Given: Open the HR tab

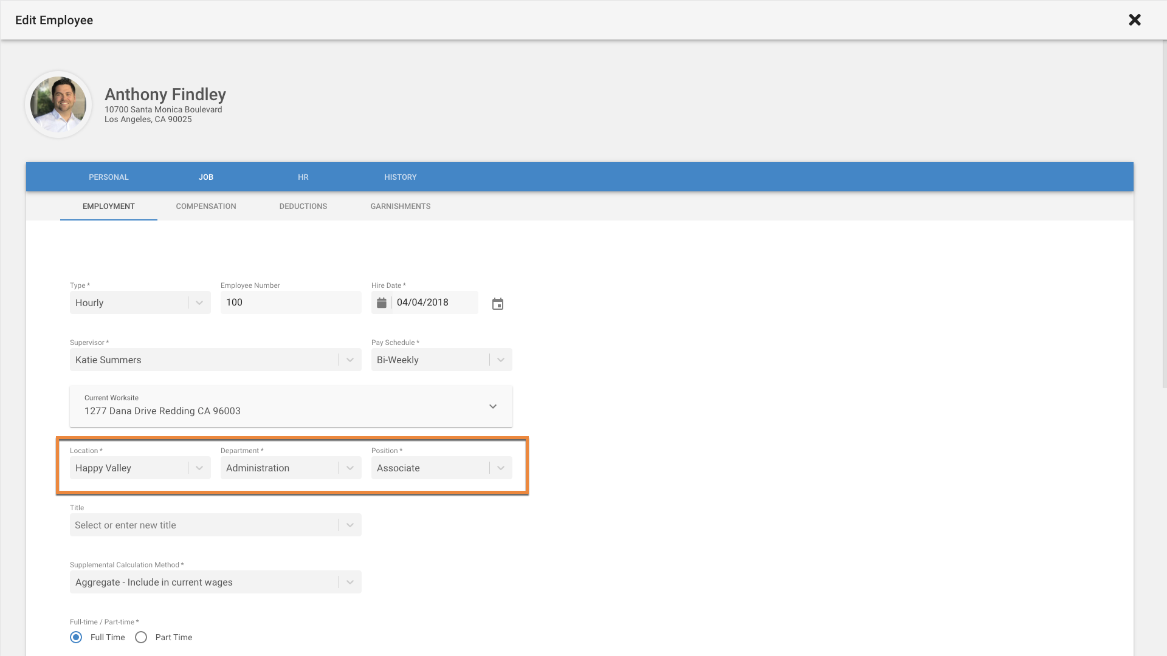Looking at the screenshot, I should (x=303, y=177).
